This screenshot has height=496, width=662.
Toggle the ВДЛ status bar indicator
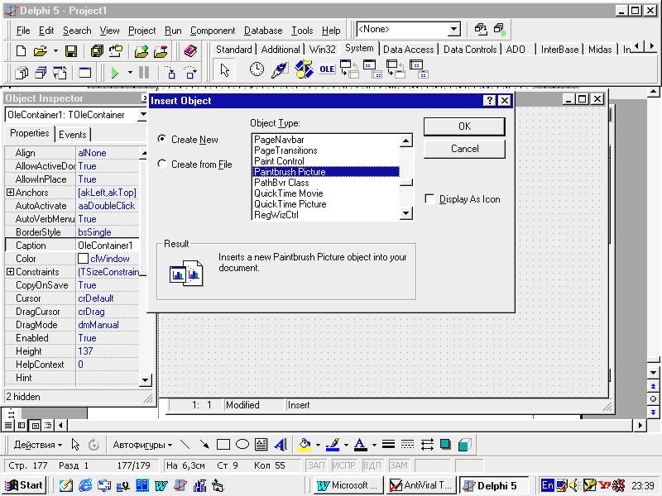(372, 465)
